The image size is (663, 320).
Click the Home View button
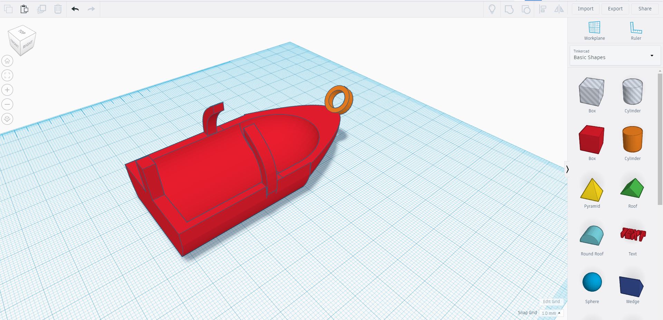(x=7, y=60)
